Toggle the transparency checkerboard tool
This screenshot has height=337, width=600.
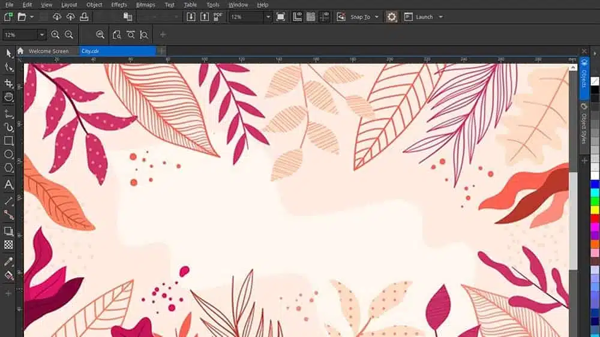coord(8,245)
